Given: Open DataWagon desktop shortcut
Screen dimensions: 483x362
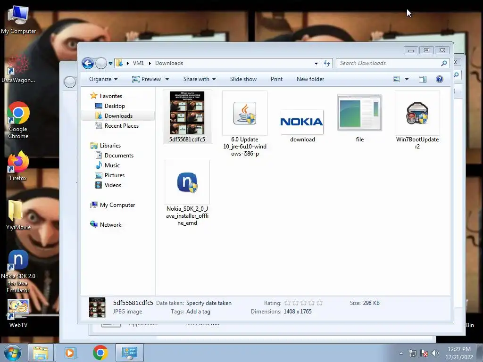Looking at the screenshot, I should (18, 69).
